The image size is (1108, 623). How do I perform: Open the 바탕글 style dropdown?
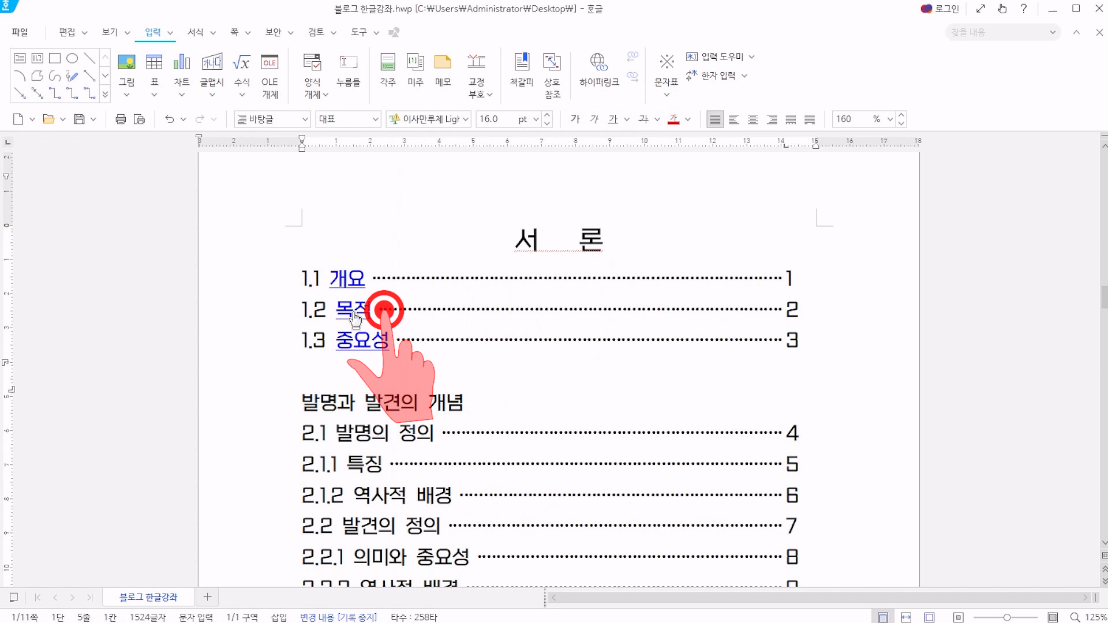305,119
